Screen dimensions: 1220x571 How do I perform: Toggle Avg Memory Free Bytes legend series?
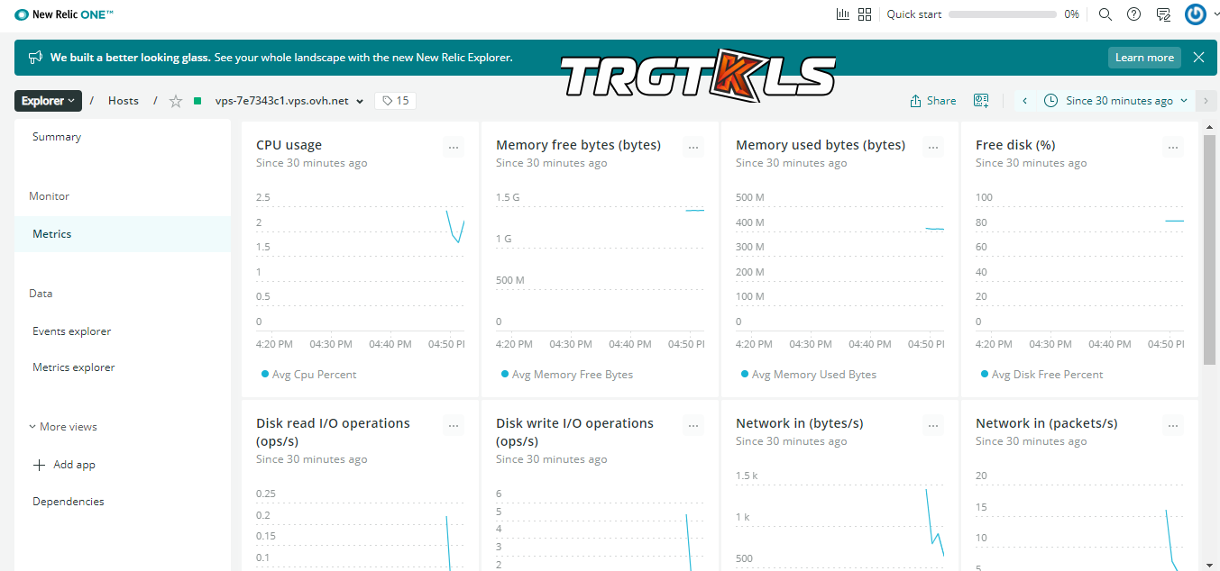click(x=572, y=375)
